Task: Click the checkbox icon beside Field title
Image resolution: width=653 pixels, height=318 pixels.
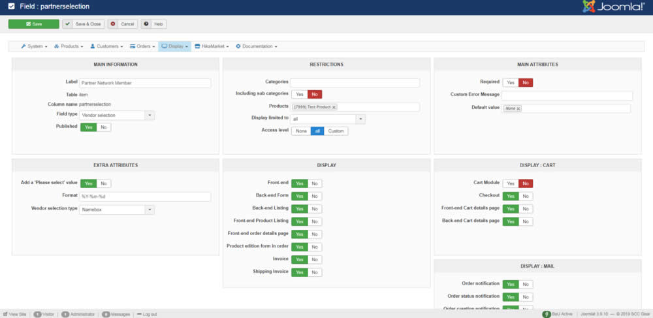Action: click(x=11, y=7)
